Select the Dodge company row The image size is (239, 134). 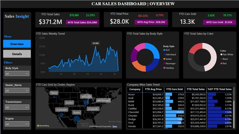(x=180, y=119)
